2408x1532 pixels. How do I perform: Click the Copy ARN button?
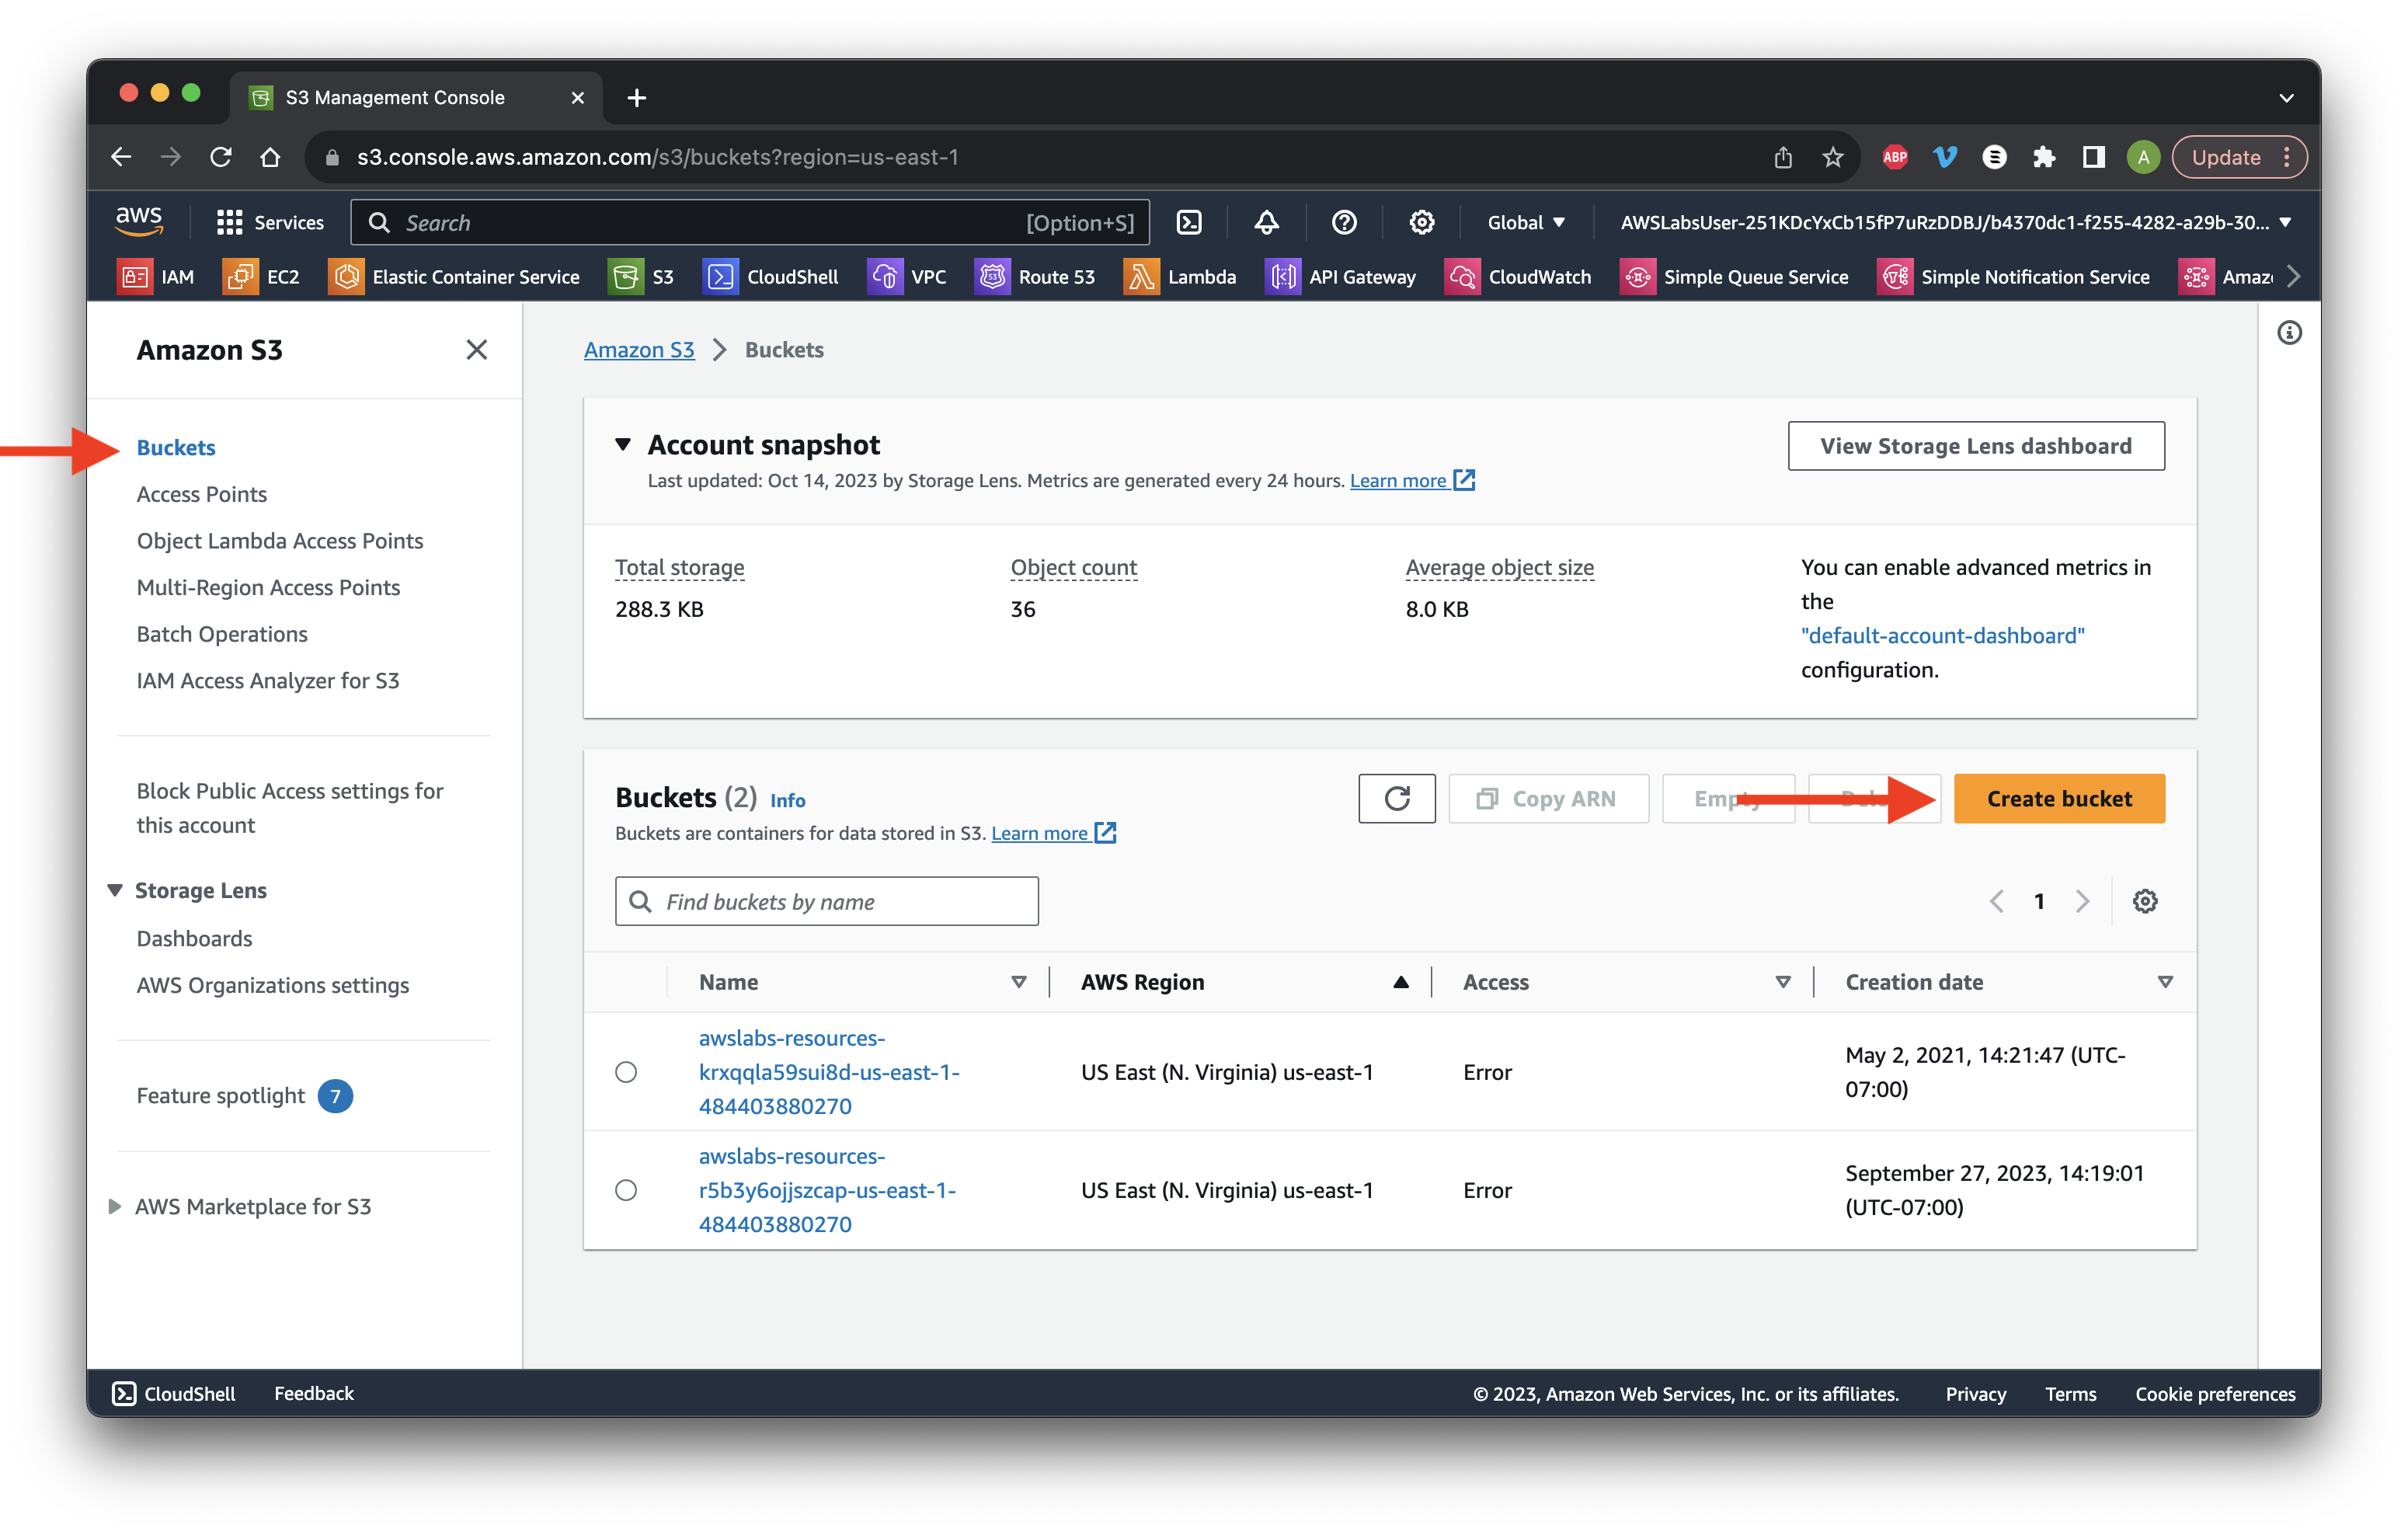1548,798
